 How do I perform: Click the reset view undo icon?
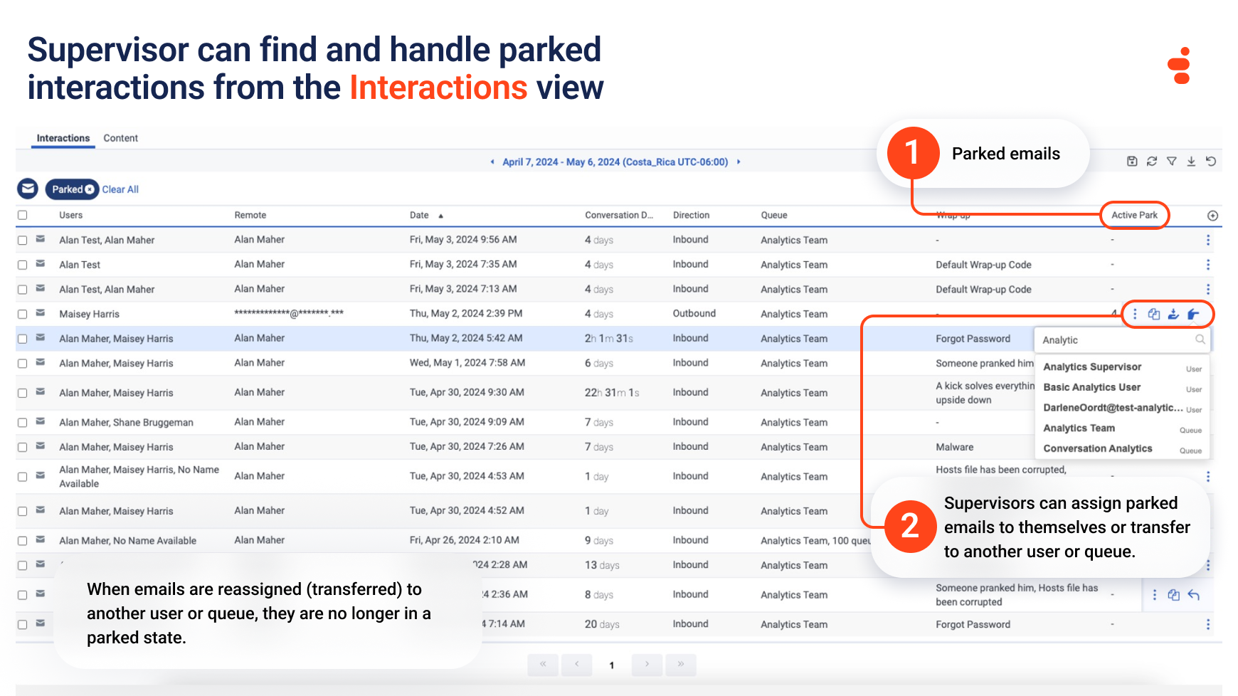click(x=1211, y=162)
